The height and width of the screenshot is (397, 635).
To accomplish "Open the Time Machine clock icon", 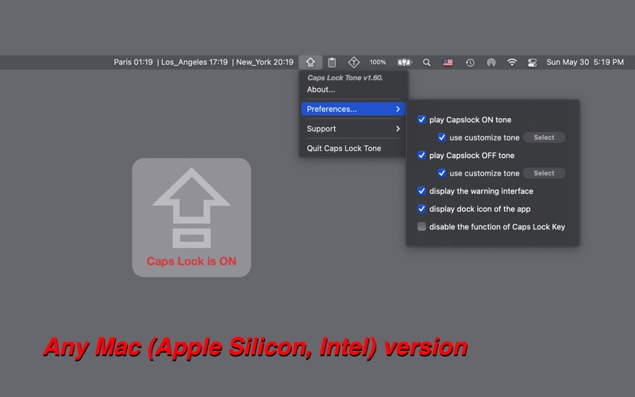I will click(470, 63).
